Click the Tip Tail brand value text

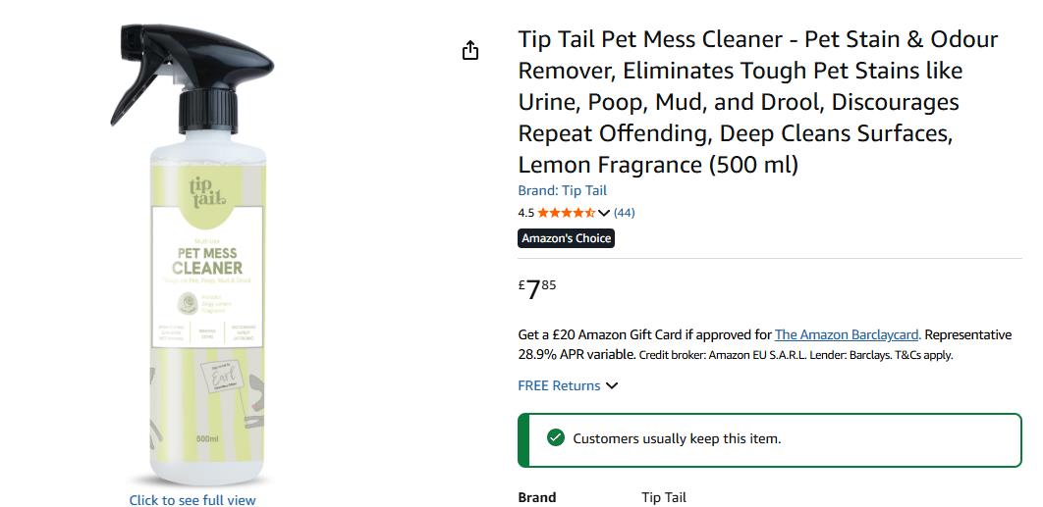664,497
